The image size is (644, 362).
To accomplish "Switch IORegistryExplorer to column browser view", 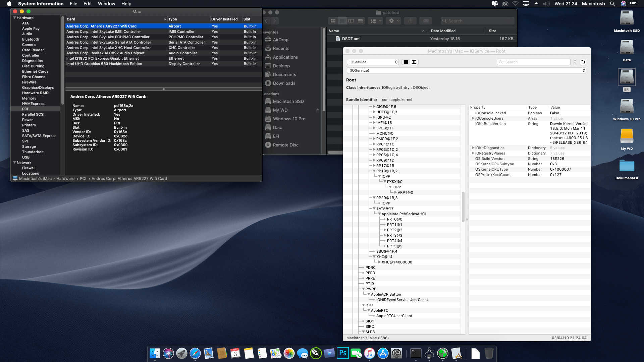I will (x=414, y=62).
